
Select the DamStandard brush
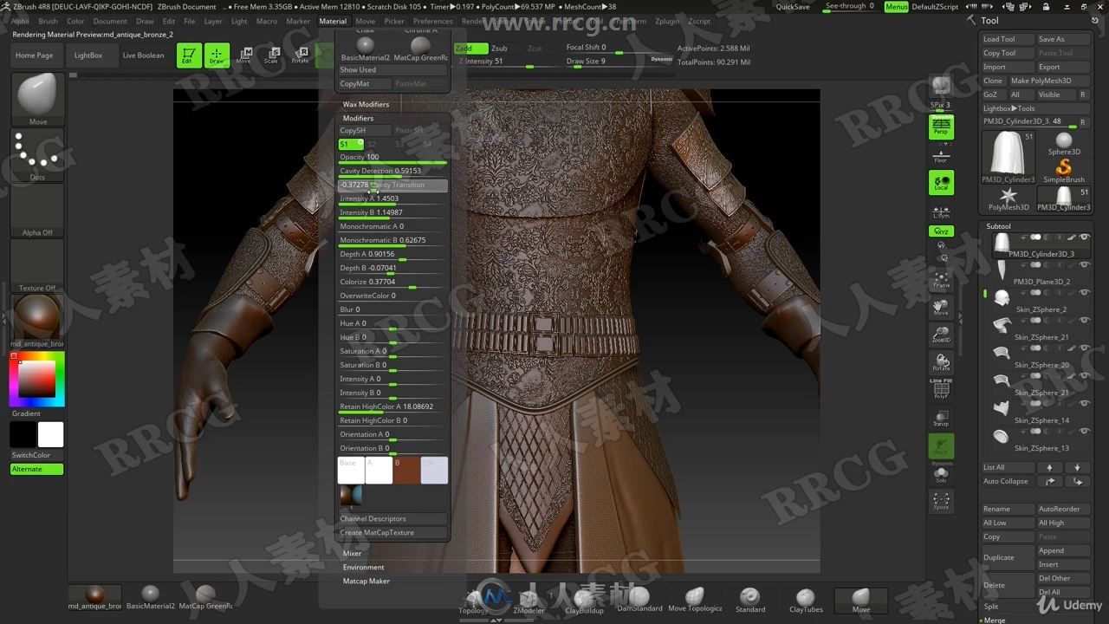coord(639,599)
